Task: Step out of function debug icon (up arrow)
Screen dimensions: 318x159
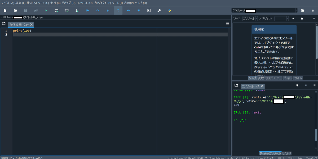Action: pos(118,11)
